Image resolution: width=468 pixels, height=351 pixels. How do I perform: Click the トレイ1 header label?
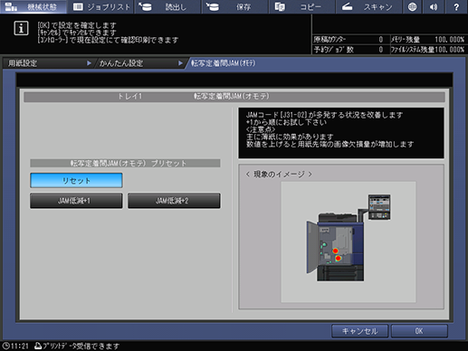[x=129, y=97]
